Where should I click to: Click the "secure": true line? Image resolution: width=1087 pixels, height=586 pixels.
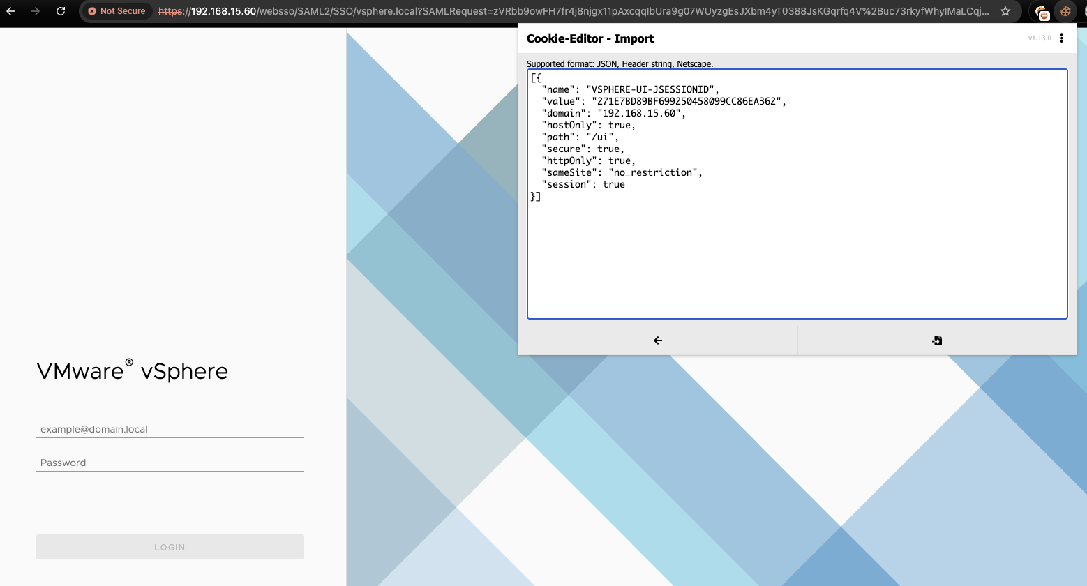[x=583, y=149]
